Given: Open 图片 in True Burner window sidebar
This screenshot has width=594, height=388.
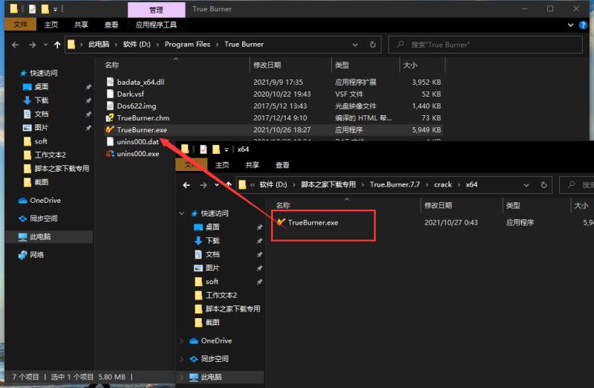Looking at the screenshot, I should pyautogui.click(x=42, y=127).
